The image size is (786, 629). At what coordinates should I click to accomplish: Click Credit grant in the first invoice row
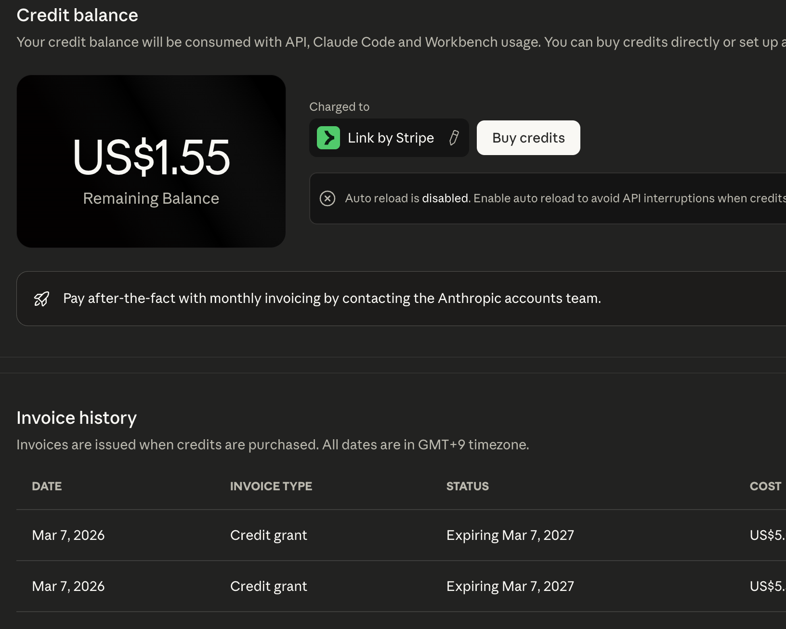point(268,535)
